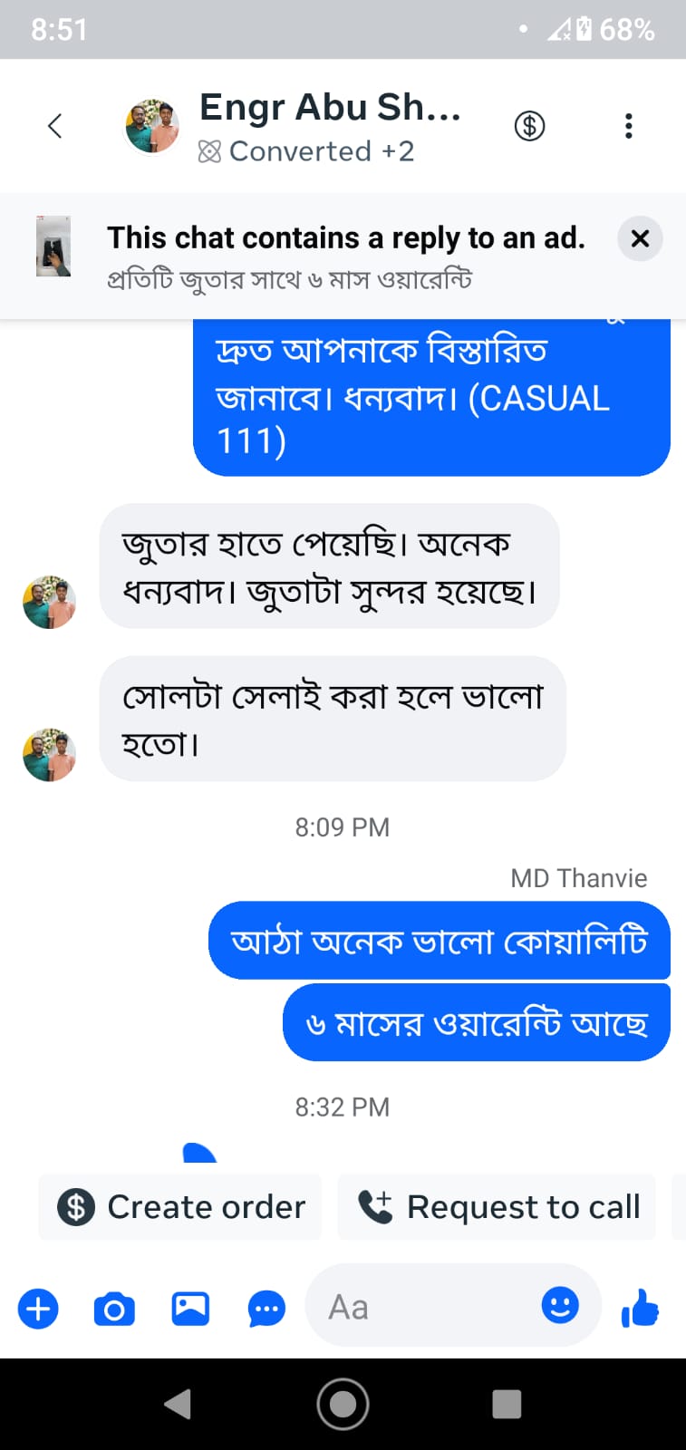Open Engr Abu Sh... contact profile name

tap(330, 107)
